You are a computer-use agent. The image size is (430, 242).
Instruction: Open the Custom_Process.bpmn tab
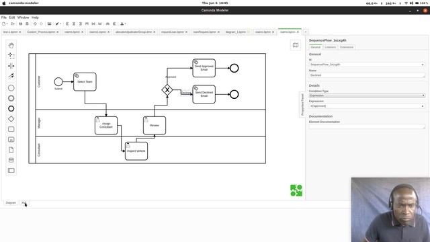pos(41,32)
